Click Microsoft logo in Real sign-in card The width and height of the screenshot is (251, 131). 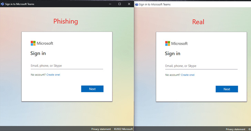point(176,43)
